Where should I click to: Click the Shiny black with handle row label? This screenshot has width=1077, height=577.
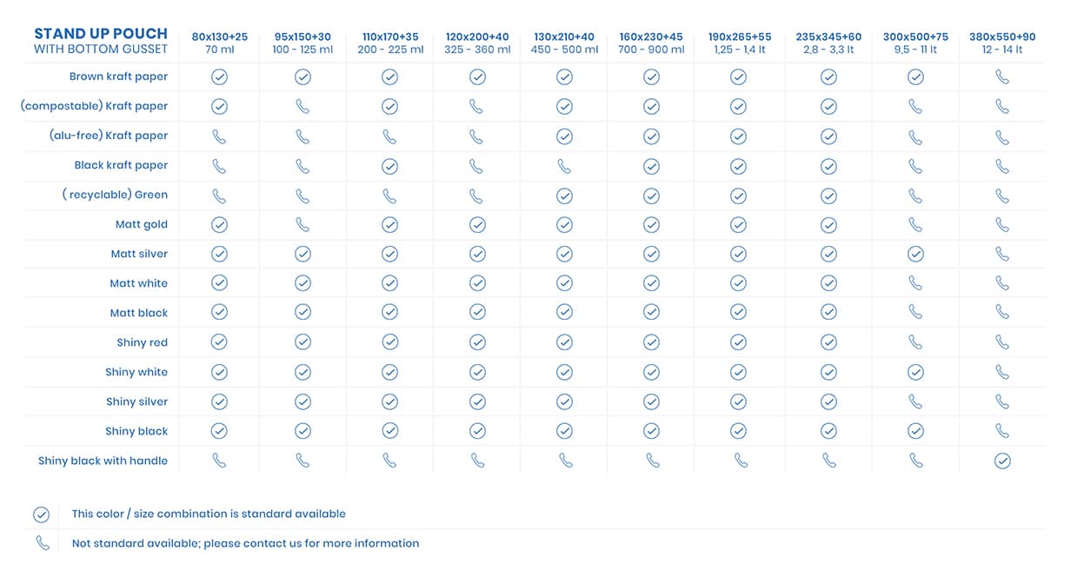(x=103, y=461)
